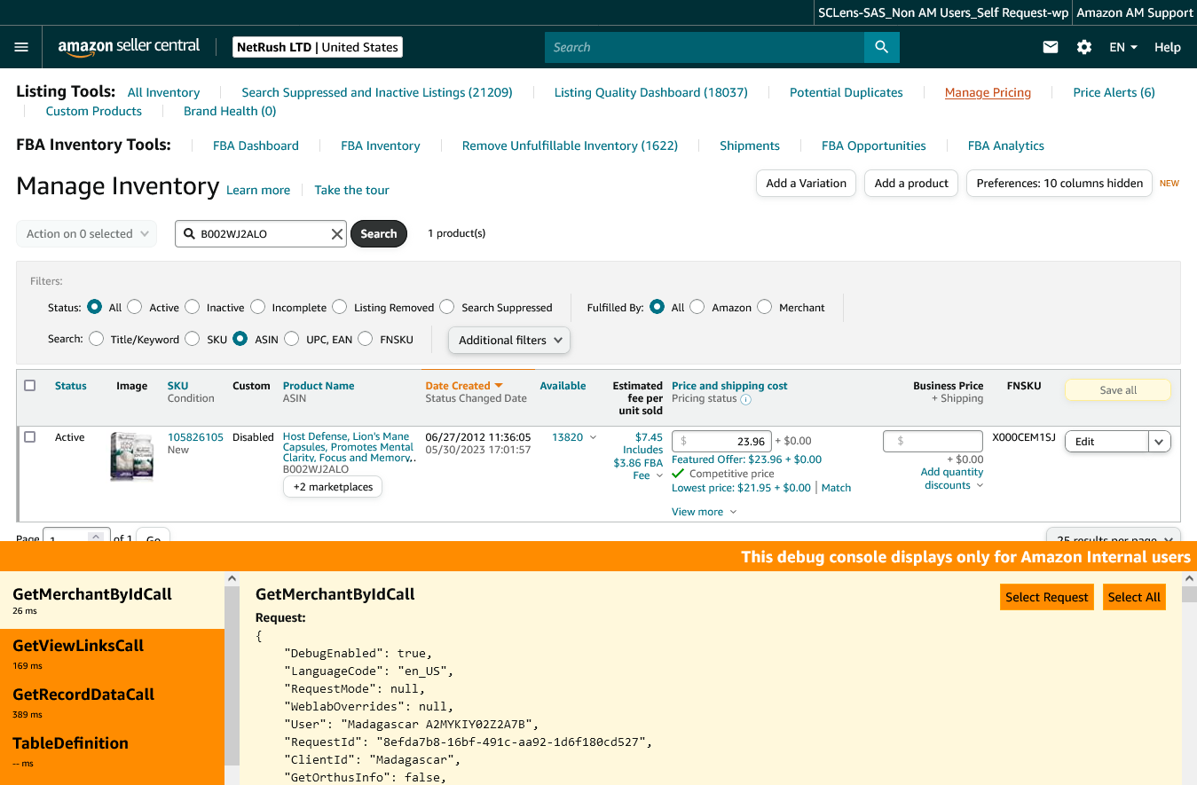1197x785 pixels.
Task: Open Custom Products tool
Action: click(x=94, y=111)
